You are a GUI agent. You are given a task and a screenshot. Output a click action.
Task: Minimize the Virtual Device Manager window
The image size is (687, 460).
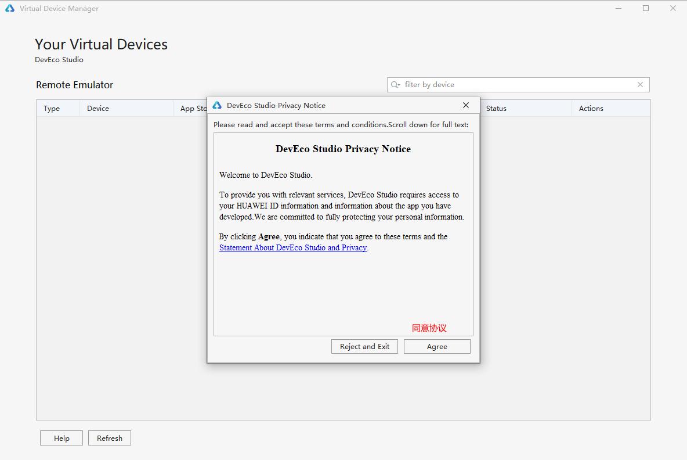pyautogui.click(x=619, y=9)
